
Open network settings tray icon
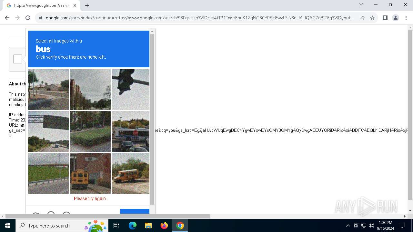coord(364,226)
